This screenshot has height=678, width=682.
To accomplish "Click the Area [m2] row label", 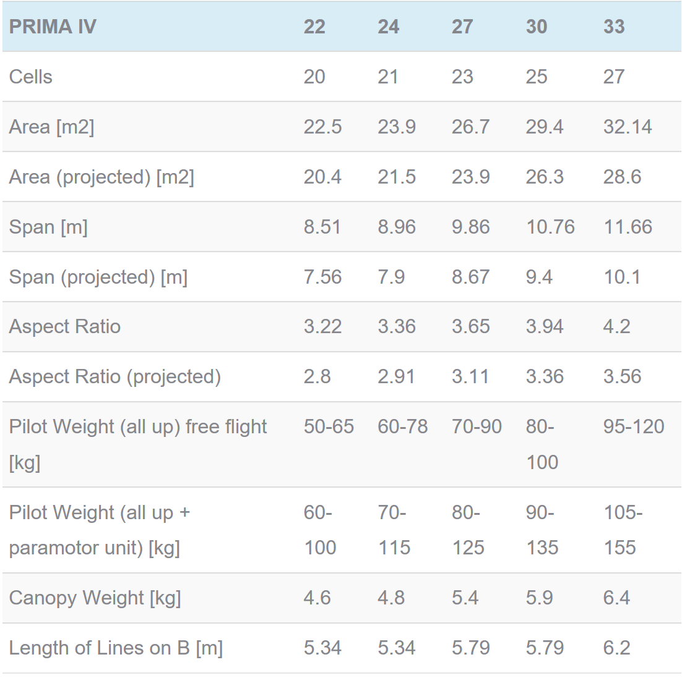I will pyautogui.click(x=52, y=127).
